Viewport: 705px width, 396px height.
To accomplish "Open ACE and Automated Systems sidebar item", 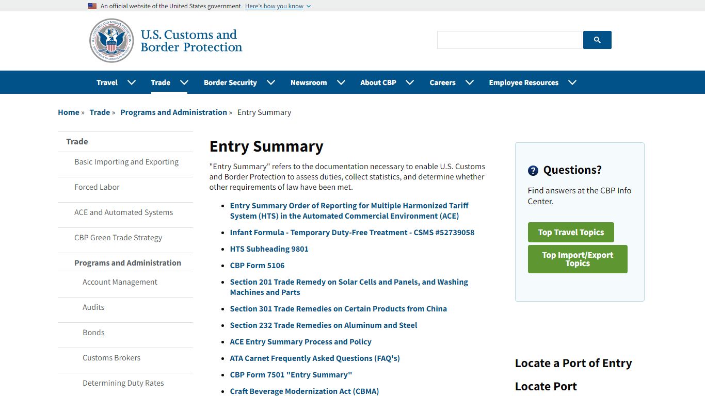I will click(124, 212).
